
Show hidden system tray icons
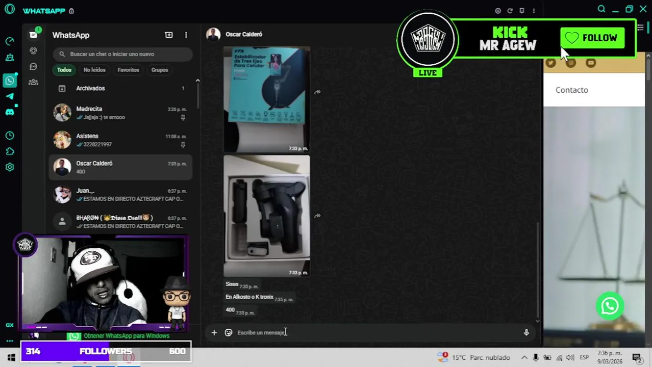524,357
